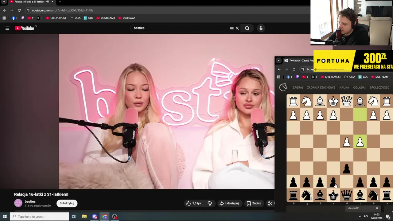Expand the system tray hidden icons chevron
393x221 pixels.
(x=360, y=216)
